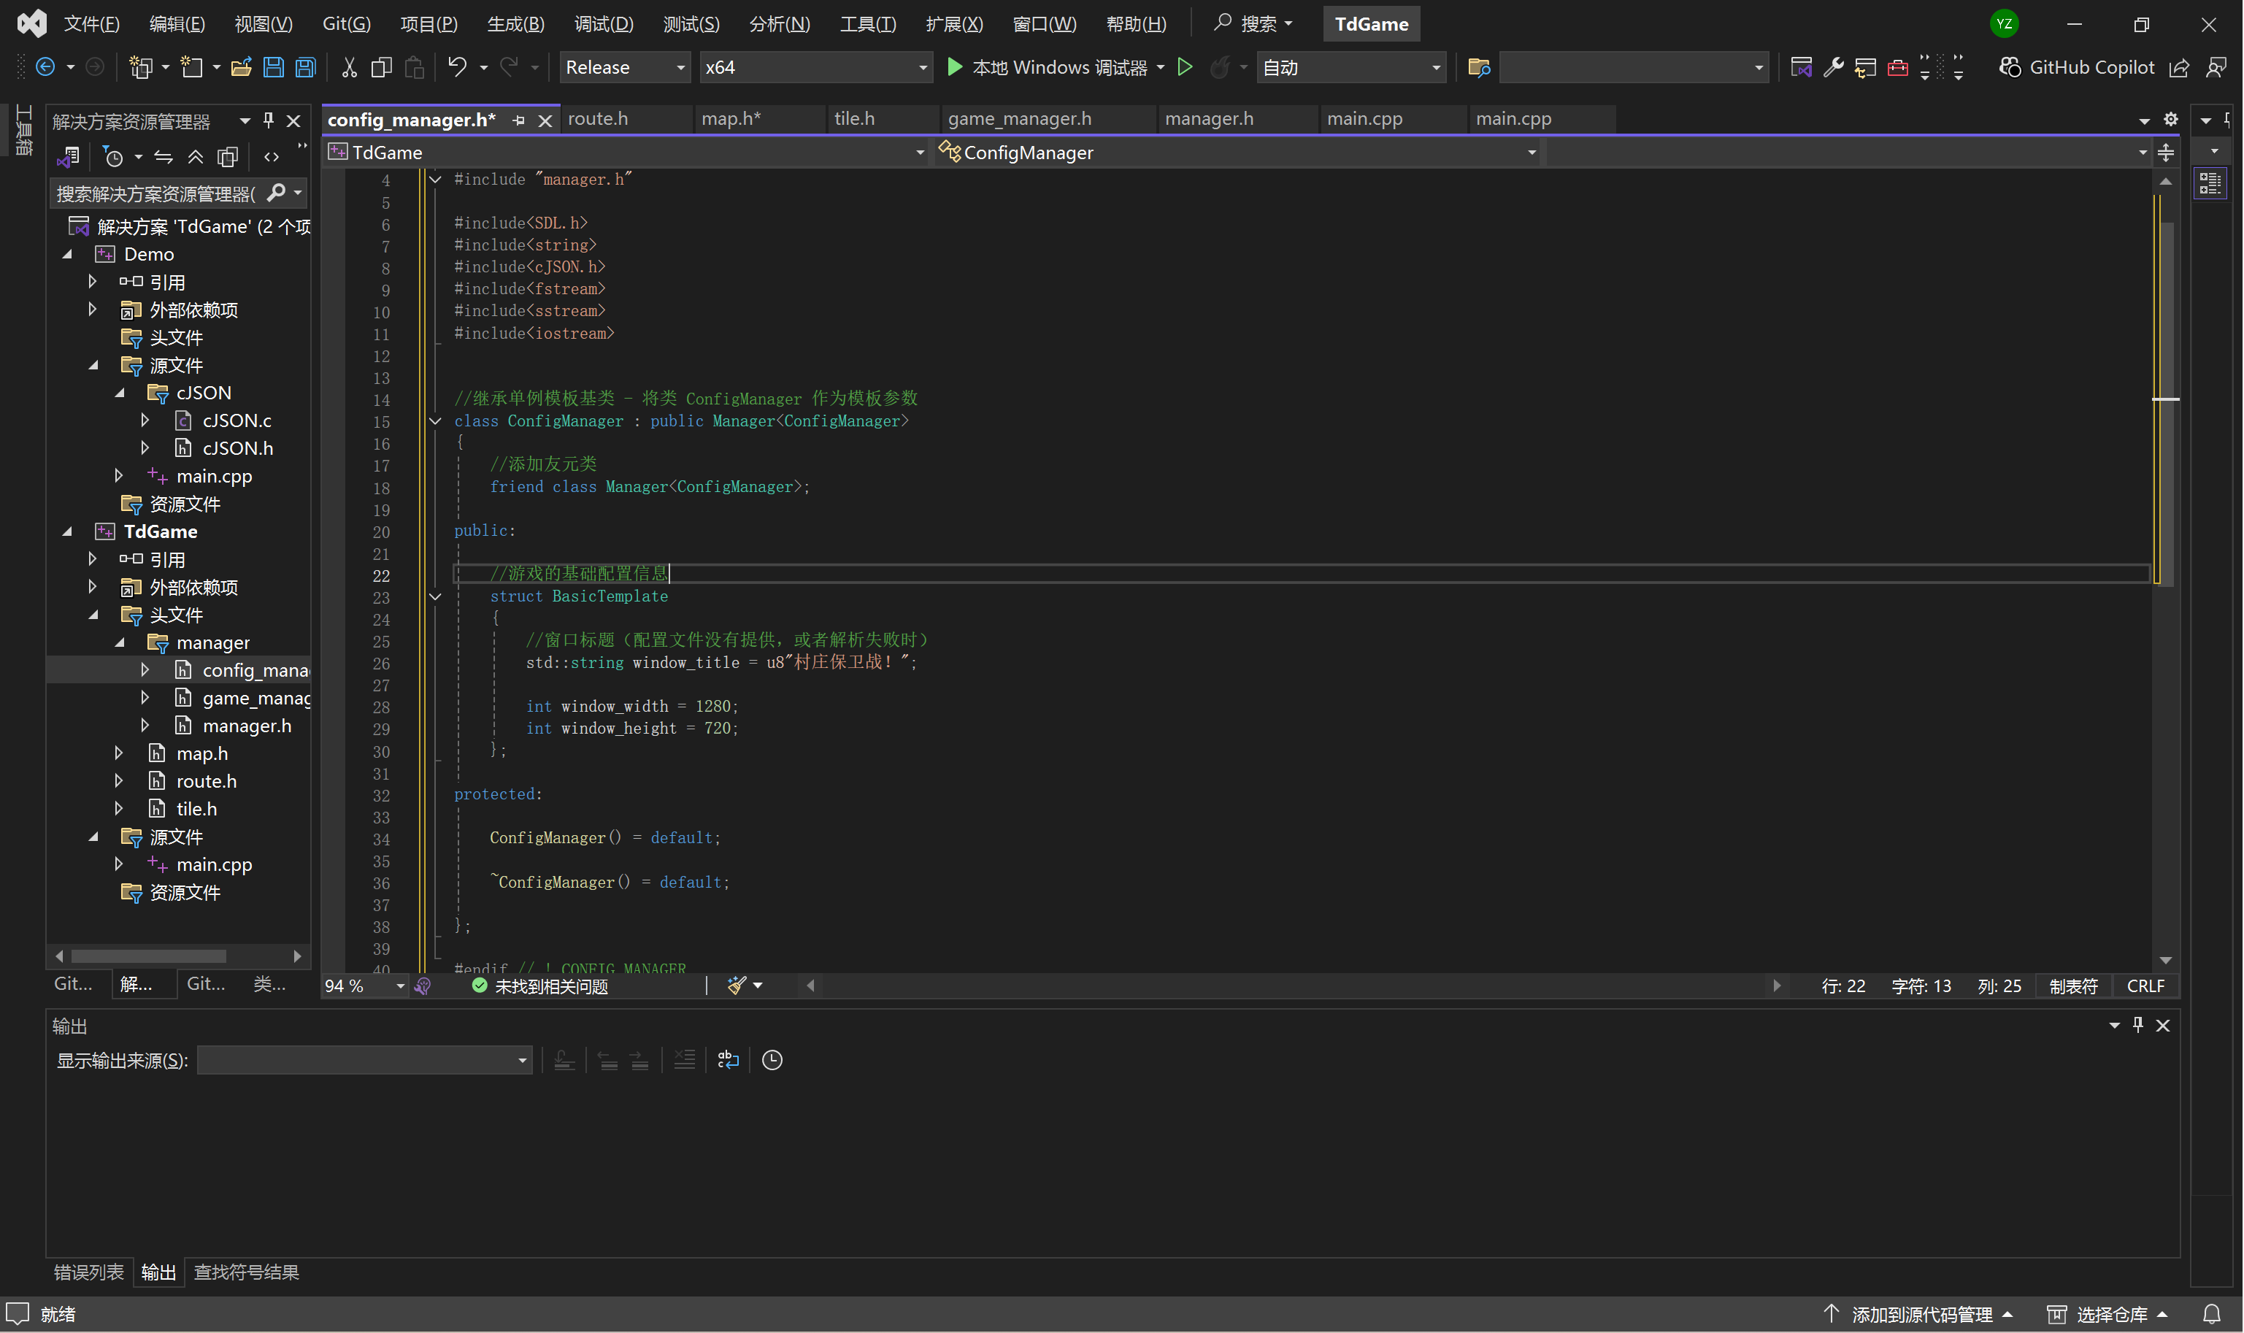Click the Undo arrow icon
The height and width of the screenshot is (1333, 2244).
coord(457,67)
